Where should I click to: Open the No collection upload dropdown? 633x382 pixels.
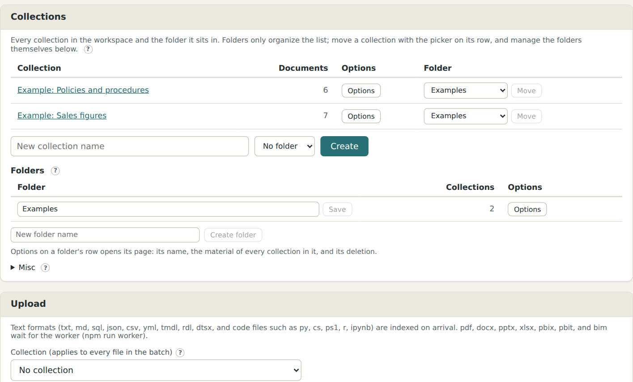156,370
